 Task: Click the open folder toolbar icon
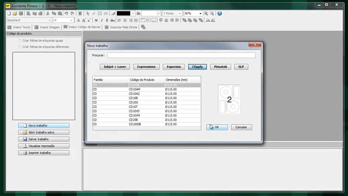15,13
